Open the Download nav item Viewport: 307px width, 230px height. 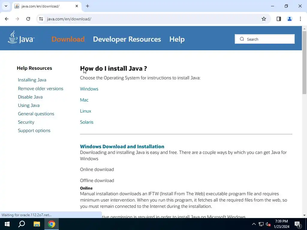(x=68, y=39)
